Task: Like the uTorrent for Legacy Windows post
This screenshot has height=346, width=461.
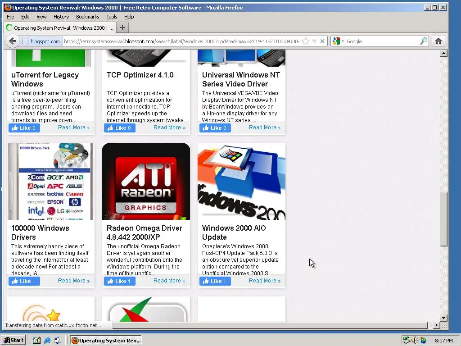Action: 24,128
